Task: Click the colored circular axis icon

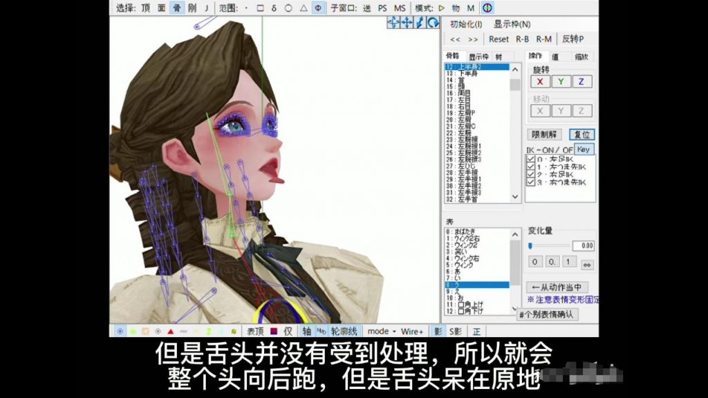Action: [487, 8]
